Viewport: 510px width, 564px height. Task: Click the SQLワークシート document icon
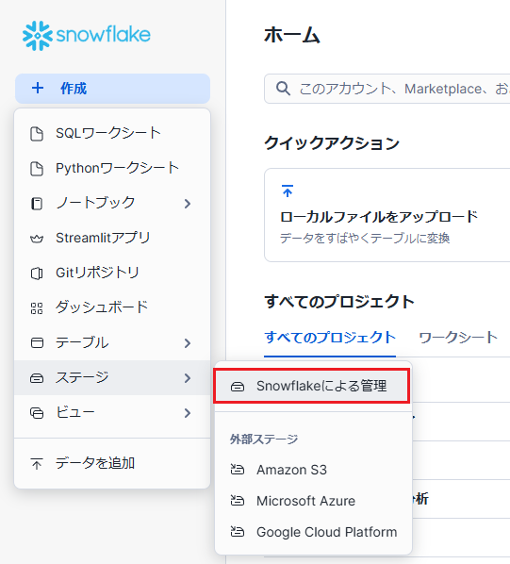pyautogui.click(x=37, y=134)
